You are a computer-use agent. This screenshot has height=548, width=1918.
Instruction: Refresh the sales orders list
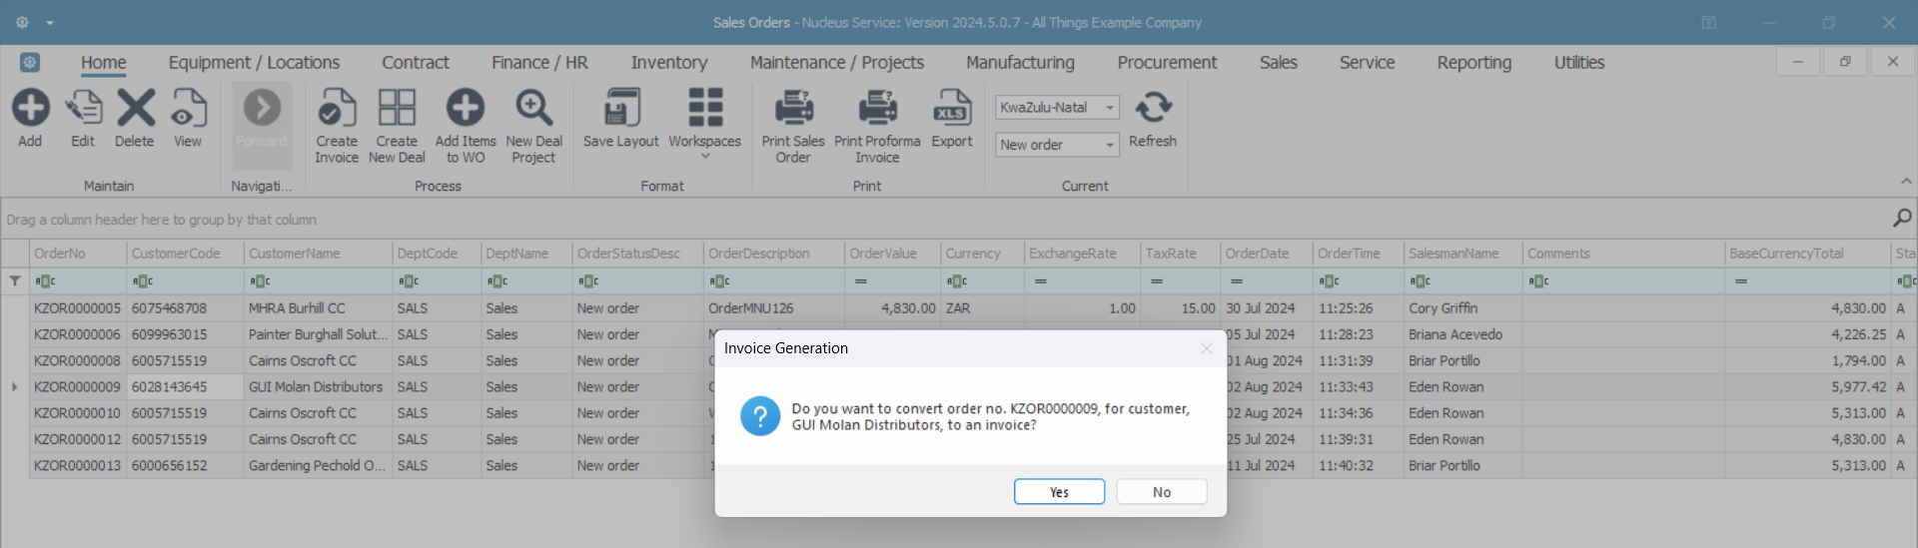(1153, 109)
